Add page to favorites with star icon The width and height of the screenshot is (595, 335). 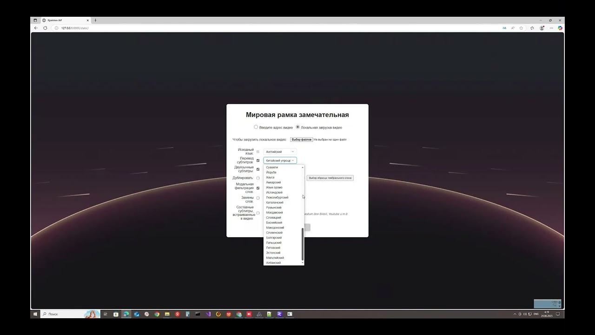(521, 28)
